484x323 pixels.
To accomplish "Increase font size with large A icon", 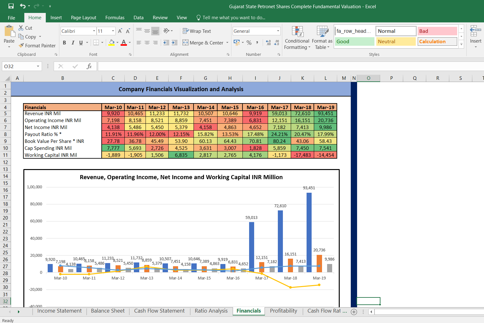I will pos(120,31).
